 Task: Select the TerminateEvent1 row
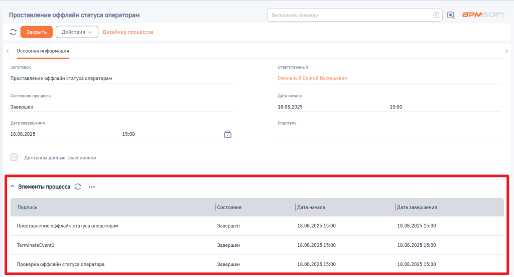point(257,245)
